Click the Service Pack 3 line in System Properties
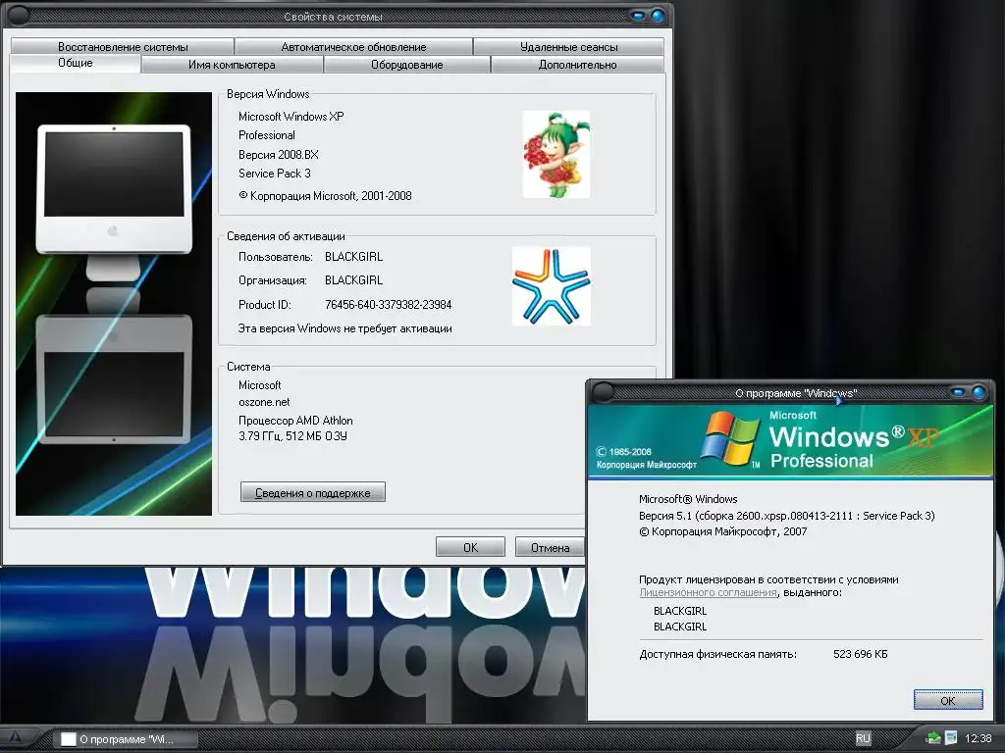This screenshot has width=1005, height=753. (275, 174)
